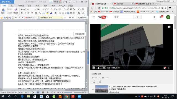
Task: Increase font size with larger A
Action: point(45,9)
